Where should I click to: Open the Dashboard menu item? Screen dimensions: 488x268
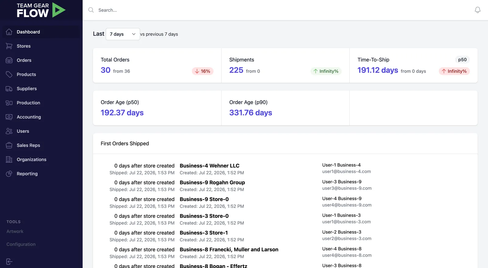click(41, 32)
